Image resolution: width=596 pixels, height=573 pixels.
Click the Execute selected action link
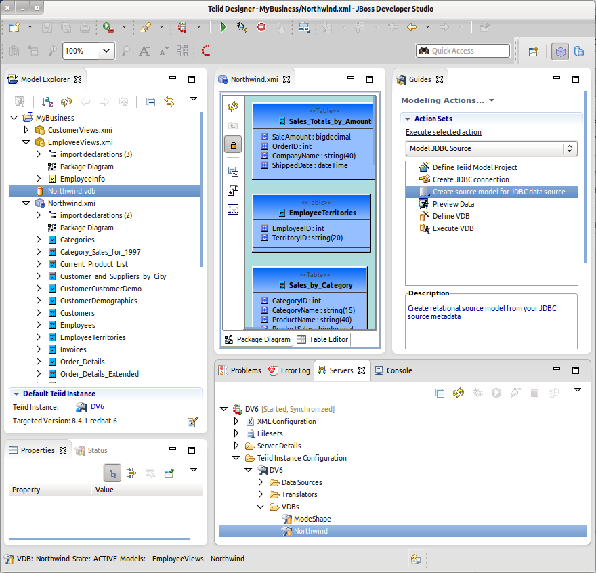click(x=444, y=132)
